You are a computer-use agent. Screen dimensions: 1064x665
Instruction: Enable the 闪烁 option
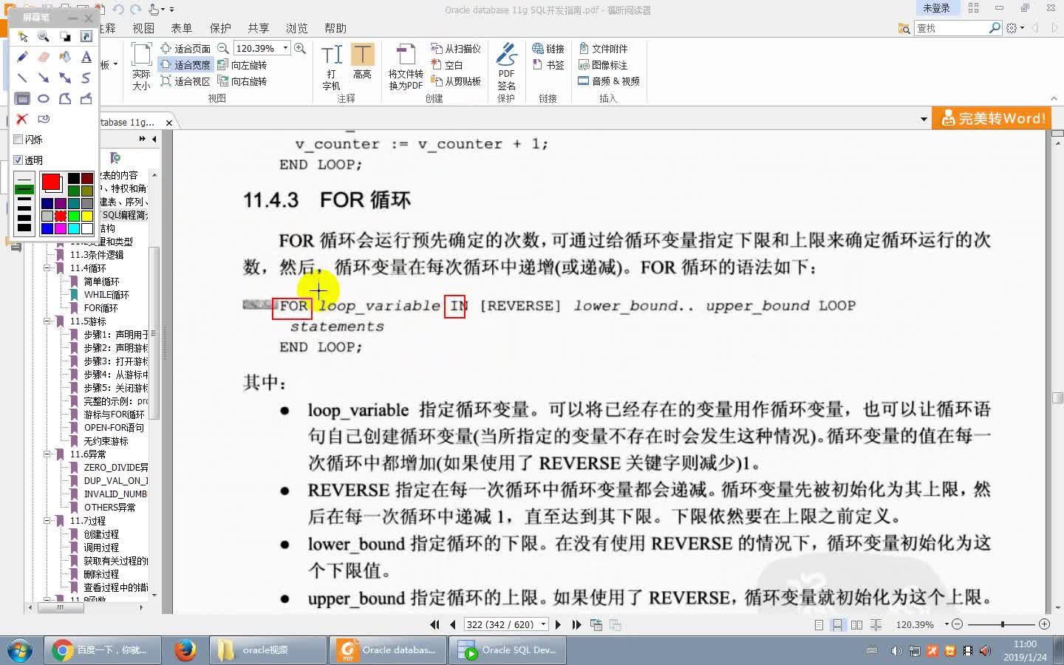point(18,139)
